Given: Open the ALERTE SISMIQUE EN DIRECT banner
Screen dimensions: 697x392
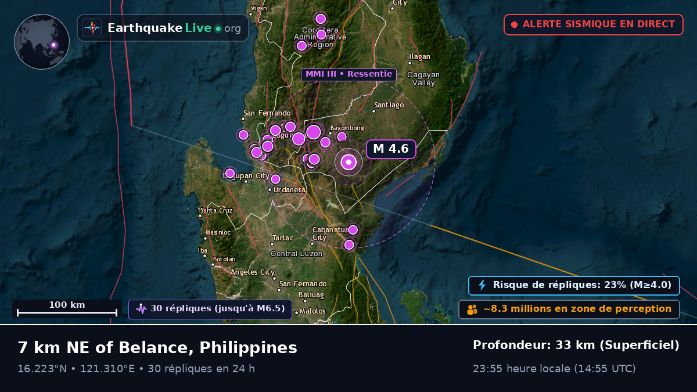Looking at the screenshot, I should pos(594,25).
